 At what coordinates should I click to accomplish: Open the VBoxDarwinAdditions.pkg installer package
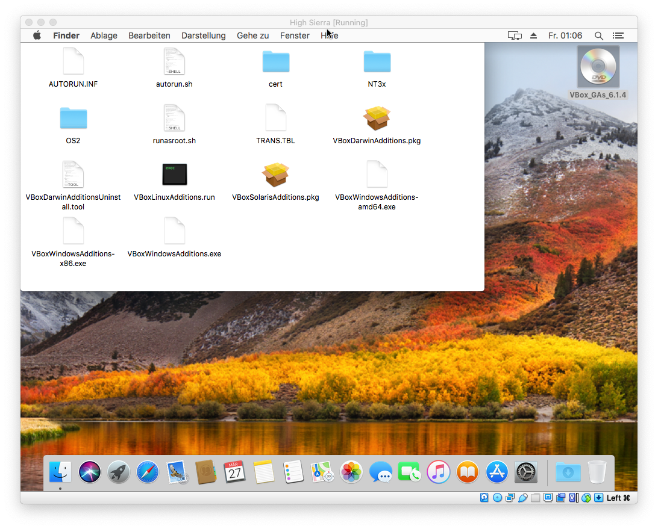click(377, 119)
